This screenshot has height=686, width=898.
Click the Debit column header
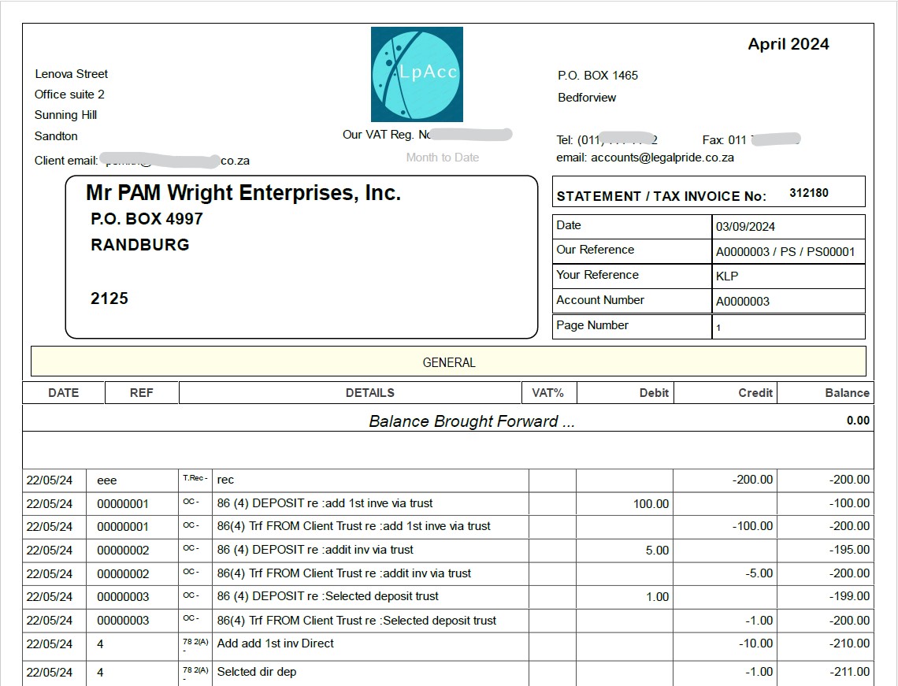tap(654, 393)
